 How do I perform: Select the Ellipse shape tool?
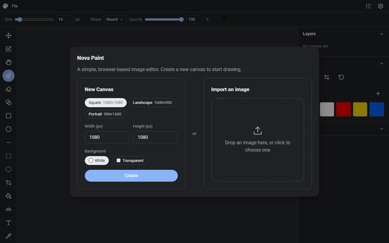click(x=9, y=129)
